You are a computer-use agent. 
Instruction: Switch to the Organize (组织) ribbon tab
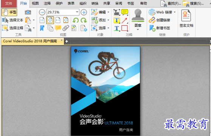tap(83, 3)
